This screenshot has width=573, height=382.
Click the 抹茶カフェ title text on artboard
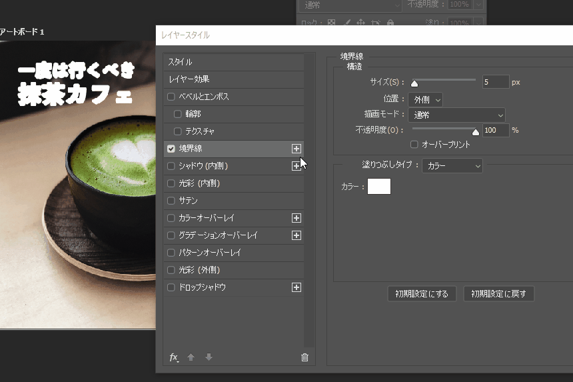click(75, 94)
